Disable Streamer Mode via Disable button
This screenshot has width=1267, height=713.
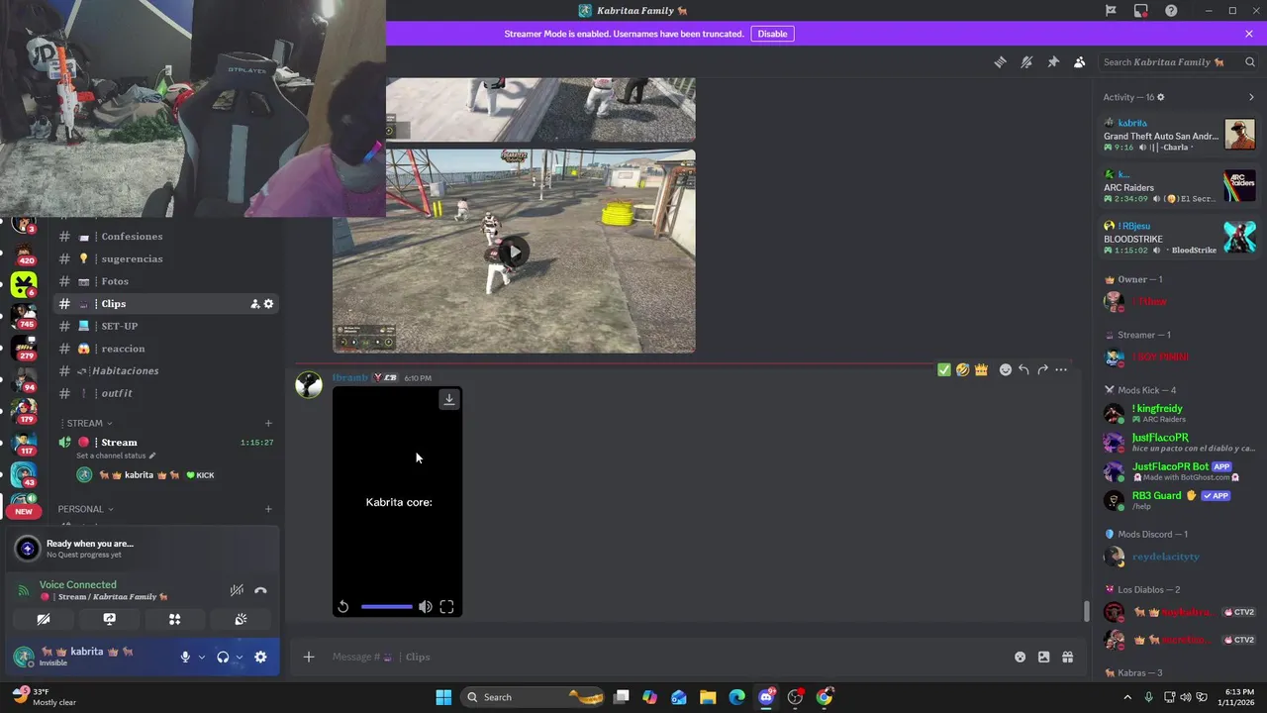click(x=772, y=34)
